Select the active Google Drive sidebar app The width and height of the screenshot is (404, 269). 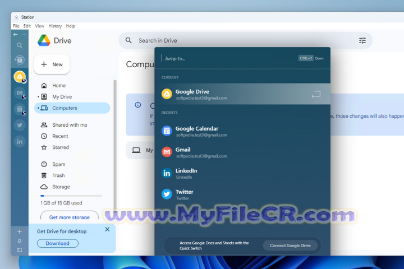click(20, 77)
